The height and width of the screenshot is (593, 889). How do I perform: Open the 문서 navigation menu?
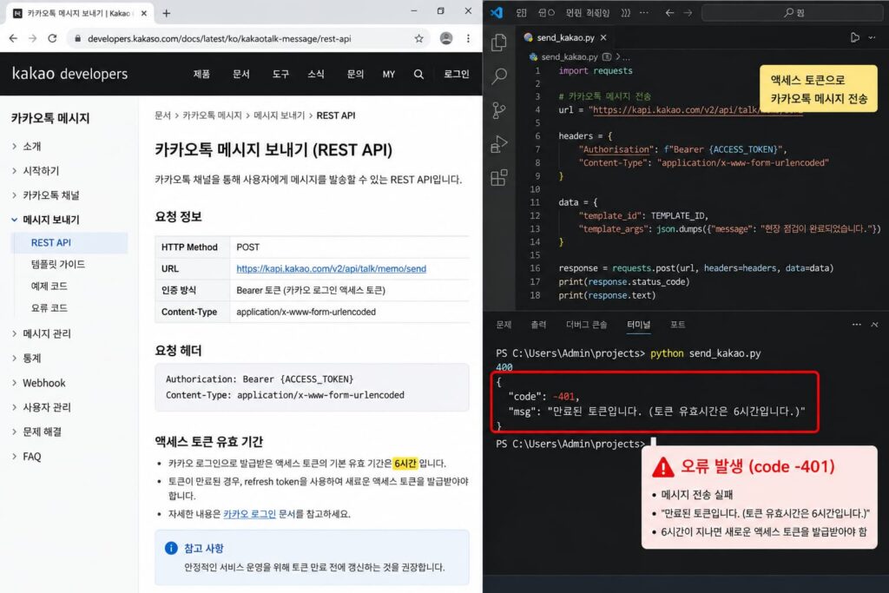coord(241,75)
